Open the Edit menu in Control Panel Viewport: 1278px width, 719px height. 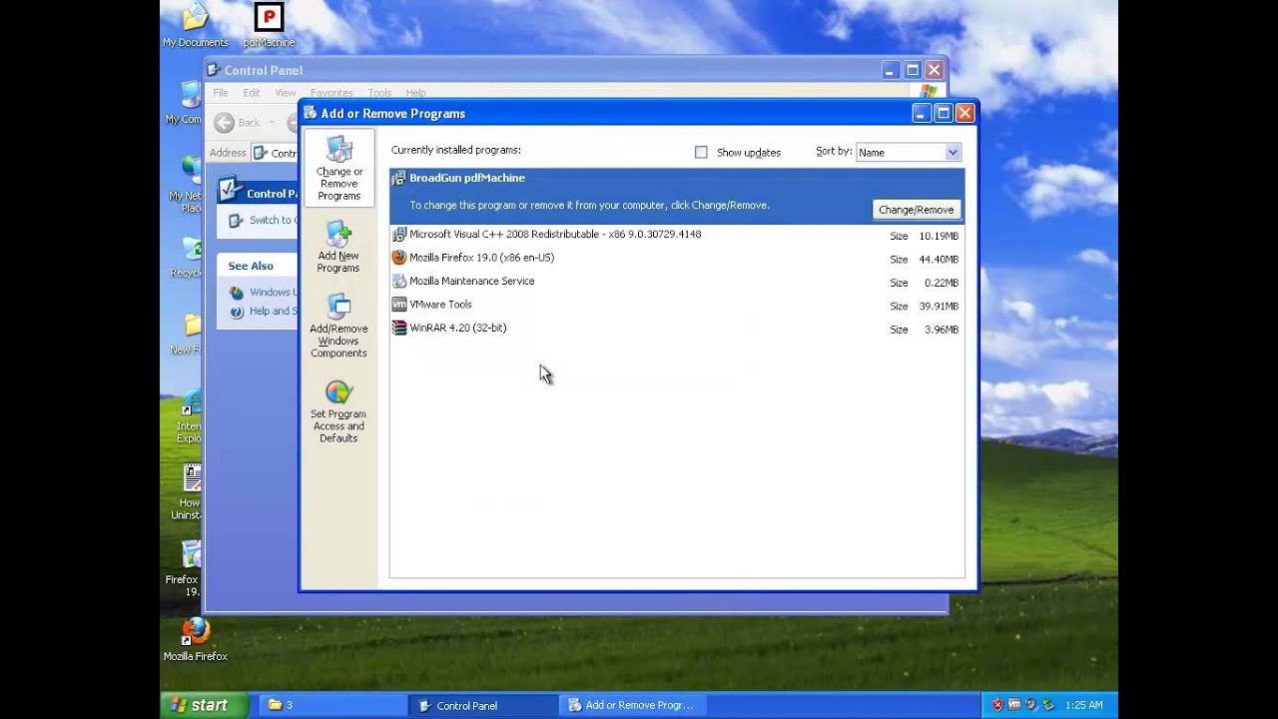(252, 93)
